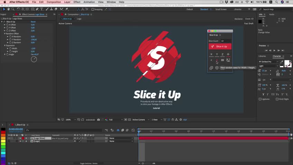This screenshot has width=293, height=165.
Task: Select the Pen tool
Action: pos(37,9)
